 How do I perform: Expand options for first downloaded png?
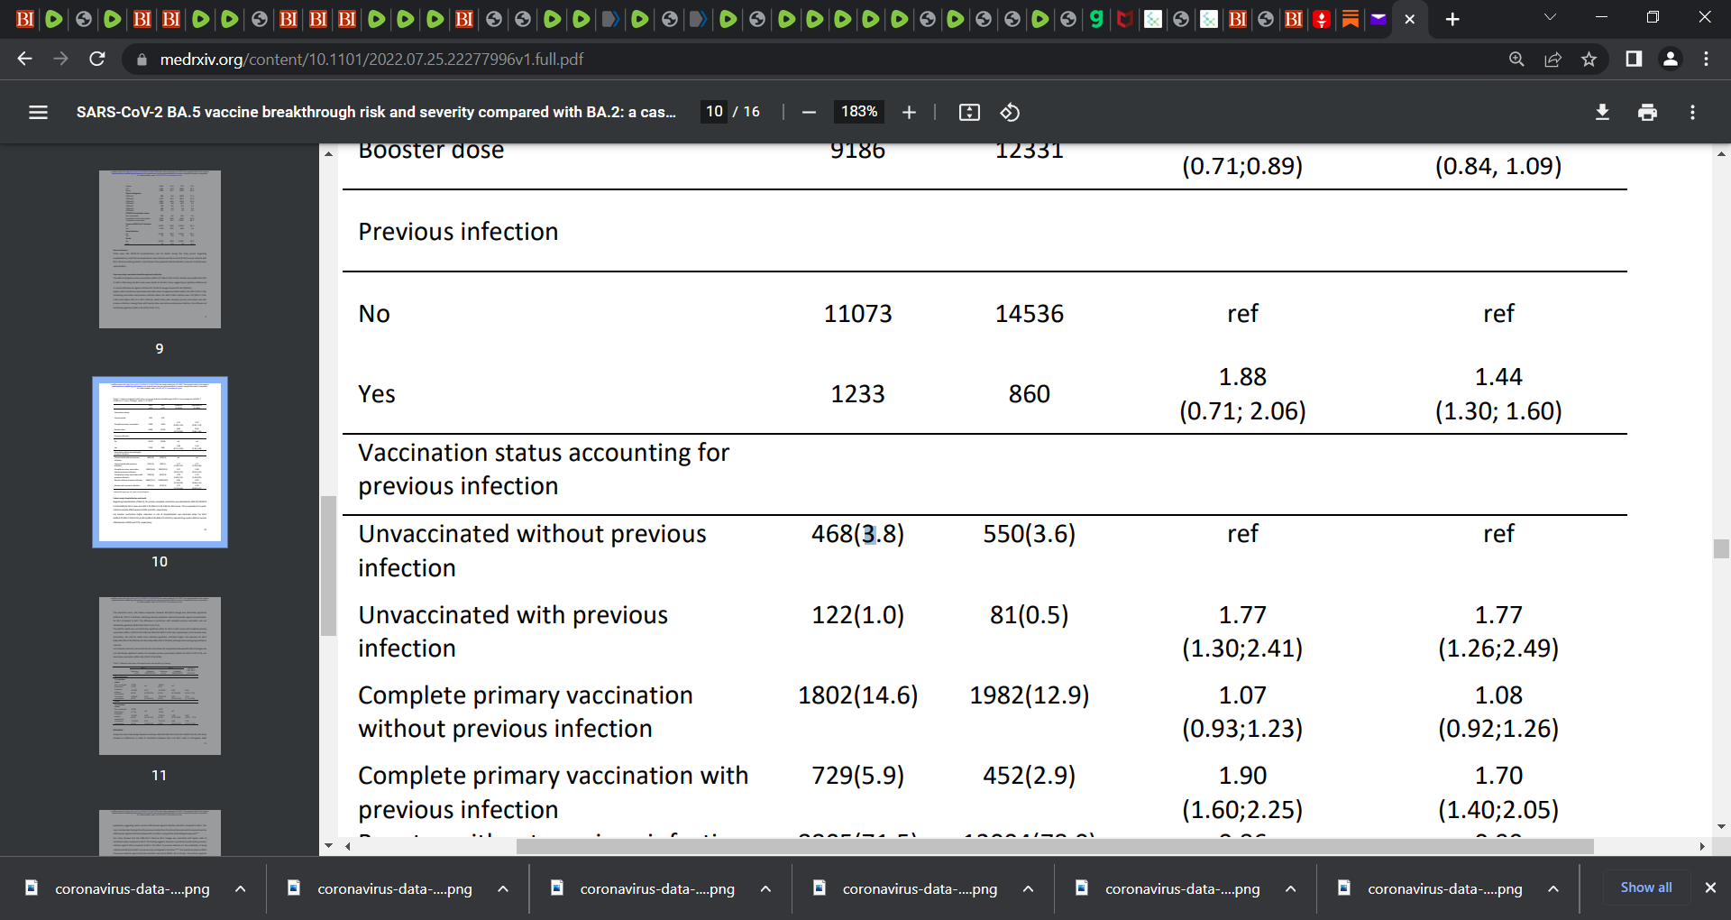(x=240, y=888)
